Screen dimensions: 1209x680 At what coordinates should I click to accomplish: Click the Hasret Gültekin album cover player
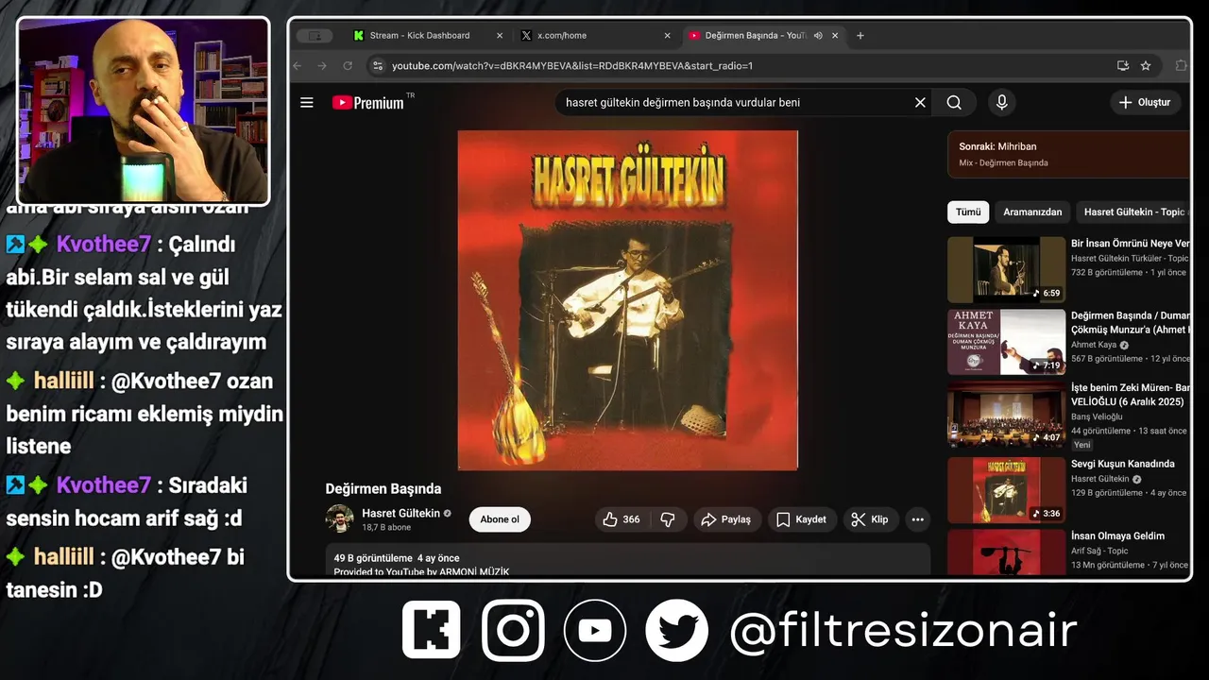coord(628,300)
